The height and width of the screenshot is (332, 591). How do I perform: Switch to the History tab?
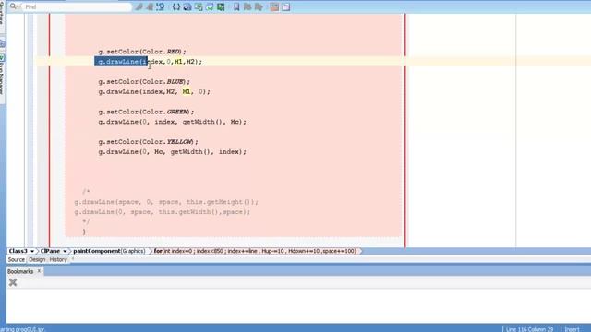(58, 259)
